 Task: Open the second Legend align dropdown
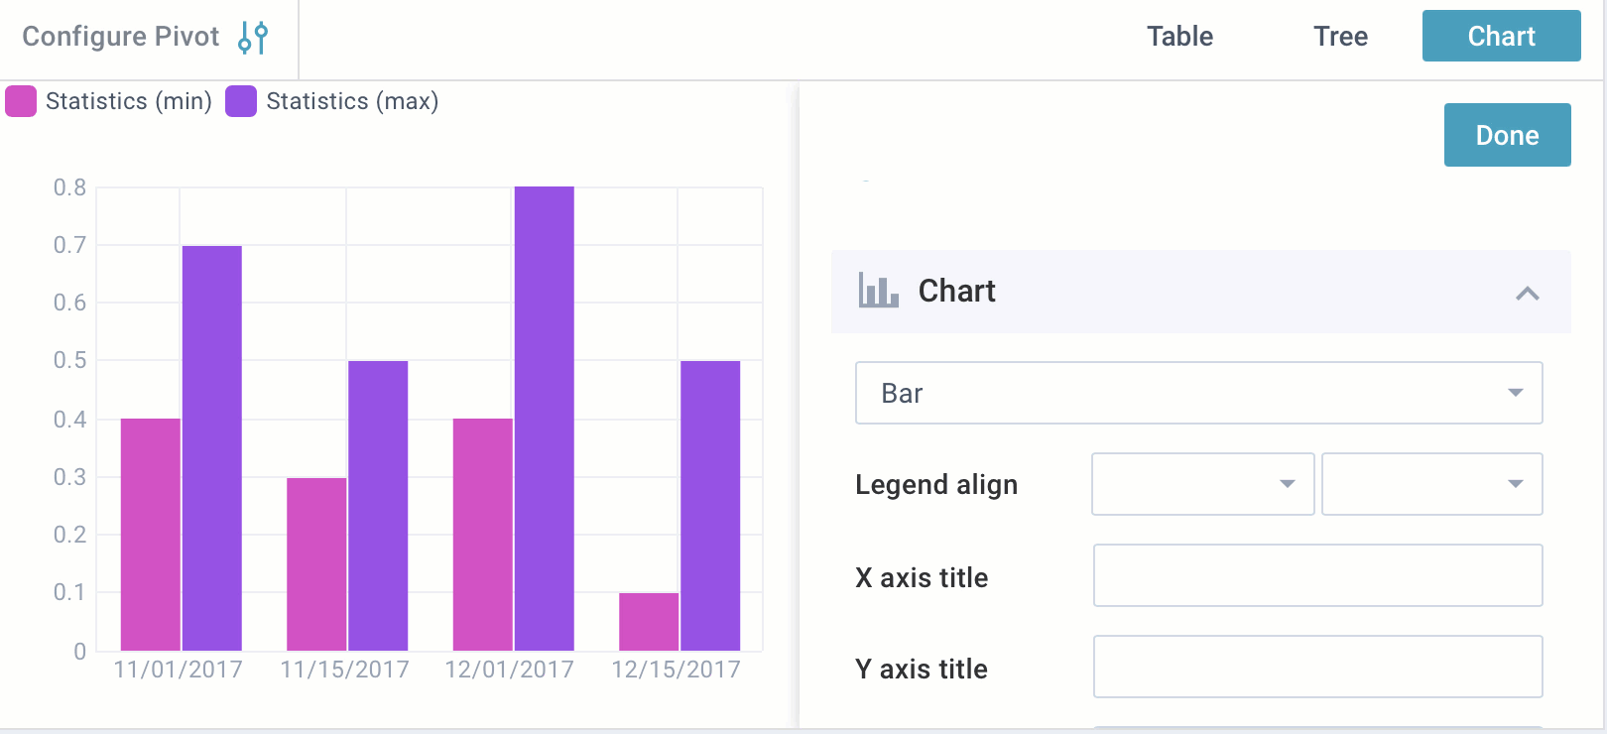point(1431,484)
